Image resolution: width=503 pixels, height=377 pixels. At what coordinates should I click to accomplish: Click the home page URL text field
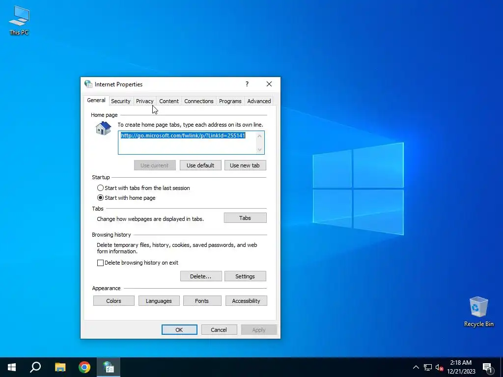[191, 142]
